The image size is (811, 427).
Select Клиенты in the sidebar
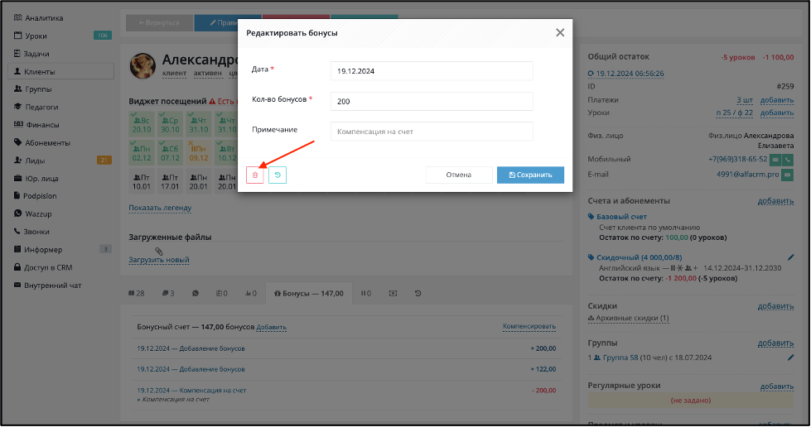tap(61, 71)
